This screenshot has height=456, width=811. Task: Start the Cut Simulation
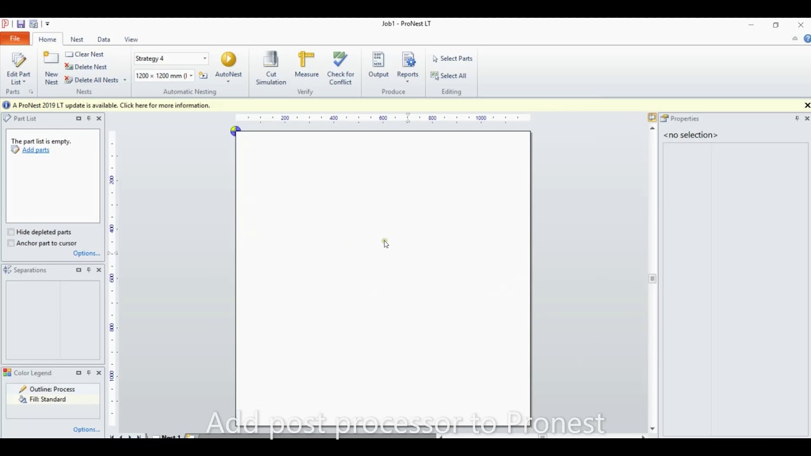coord(271,68)
